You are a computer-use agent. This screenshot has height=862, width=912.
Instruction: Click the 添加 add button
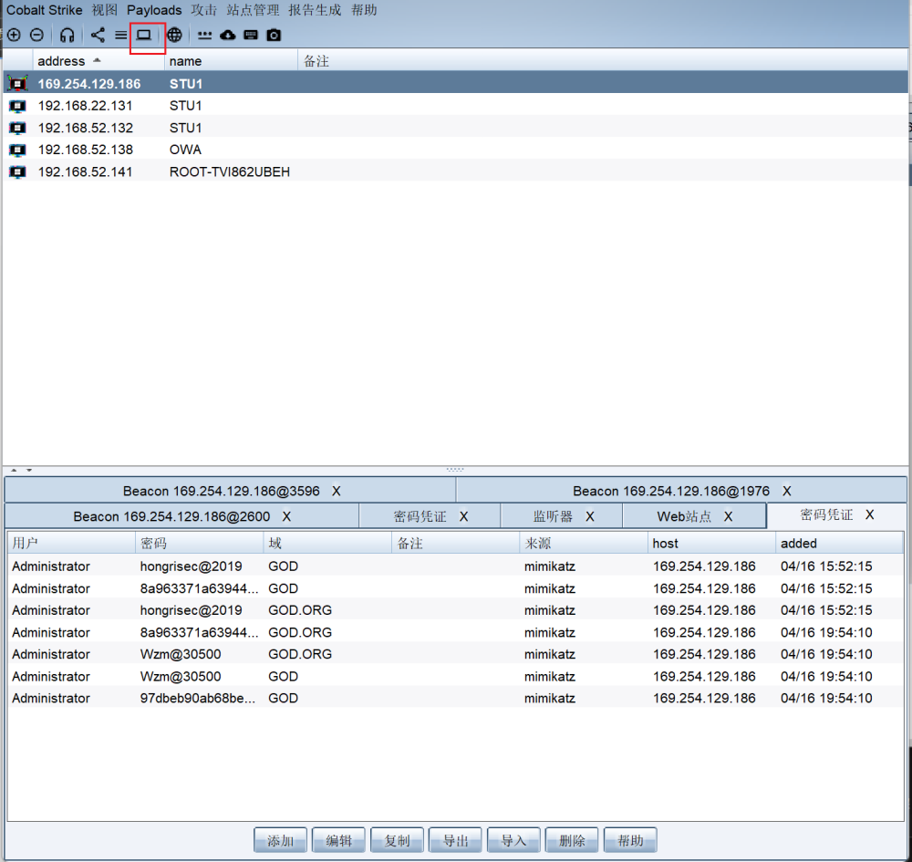281,840
